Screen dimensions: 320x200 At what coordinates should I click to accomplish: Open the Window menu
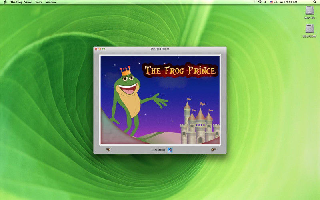pos(51,2)
